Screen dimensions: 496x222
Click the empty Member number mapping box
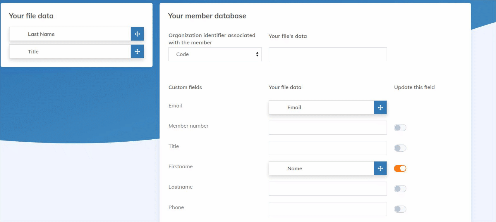point(327,128)
